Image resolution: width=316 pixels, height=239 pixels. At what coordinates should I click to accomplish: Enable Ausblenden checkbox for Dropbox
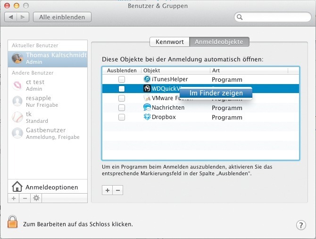coord(122,117)
